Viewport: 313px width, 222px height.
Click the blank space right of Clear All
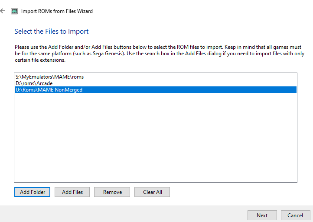click(x=234, y=192)
